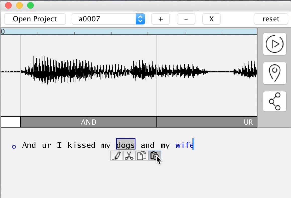Click the plus button
The height and width of the screenshot is (198, 291).
click(160, 19)
